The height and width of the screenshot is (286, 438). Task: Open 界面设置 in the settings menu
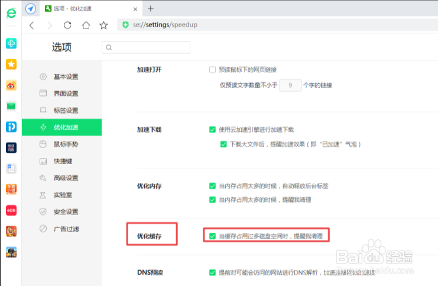coord(61,94)
